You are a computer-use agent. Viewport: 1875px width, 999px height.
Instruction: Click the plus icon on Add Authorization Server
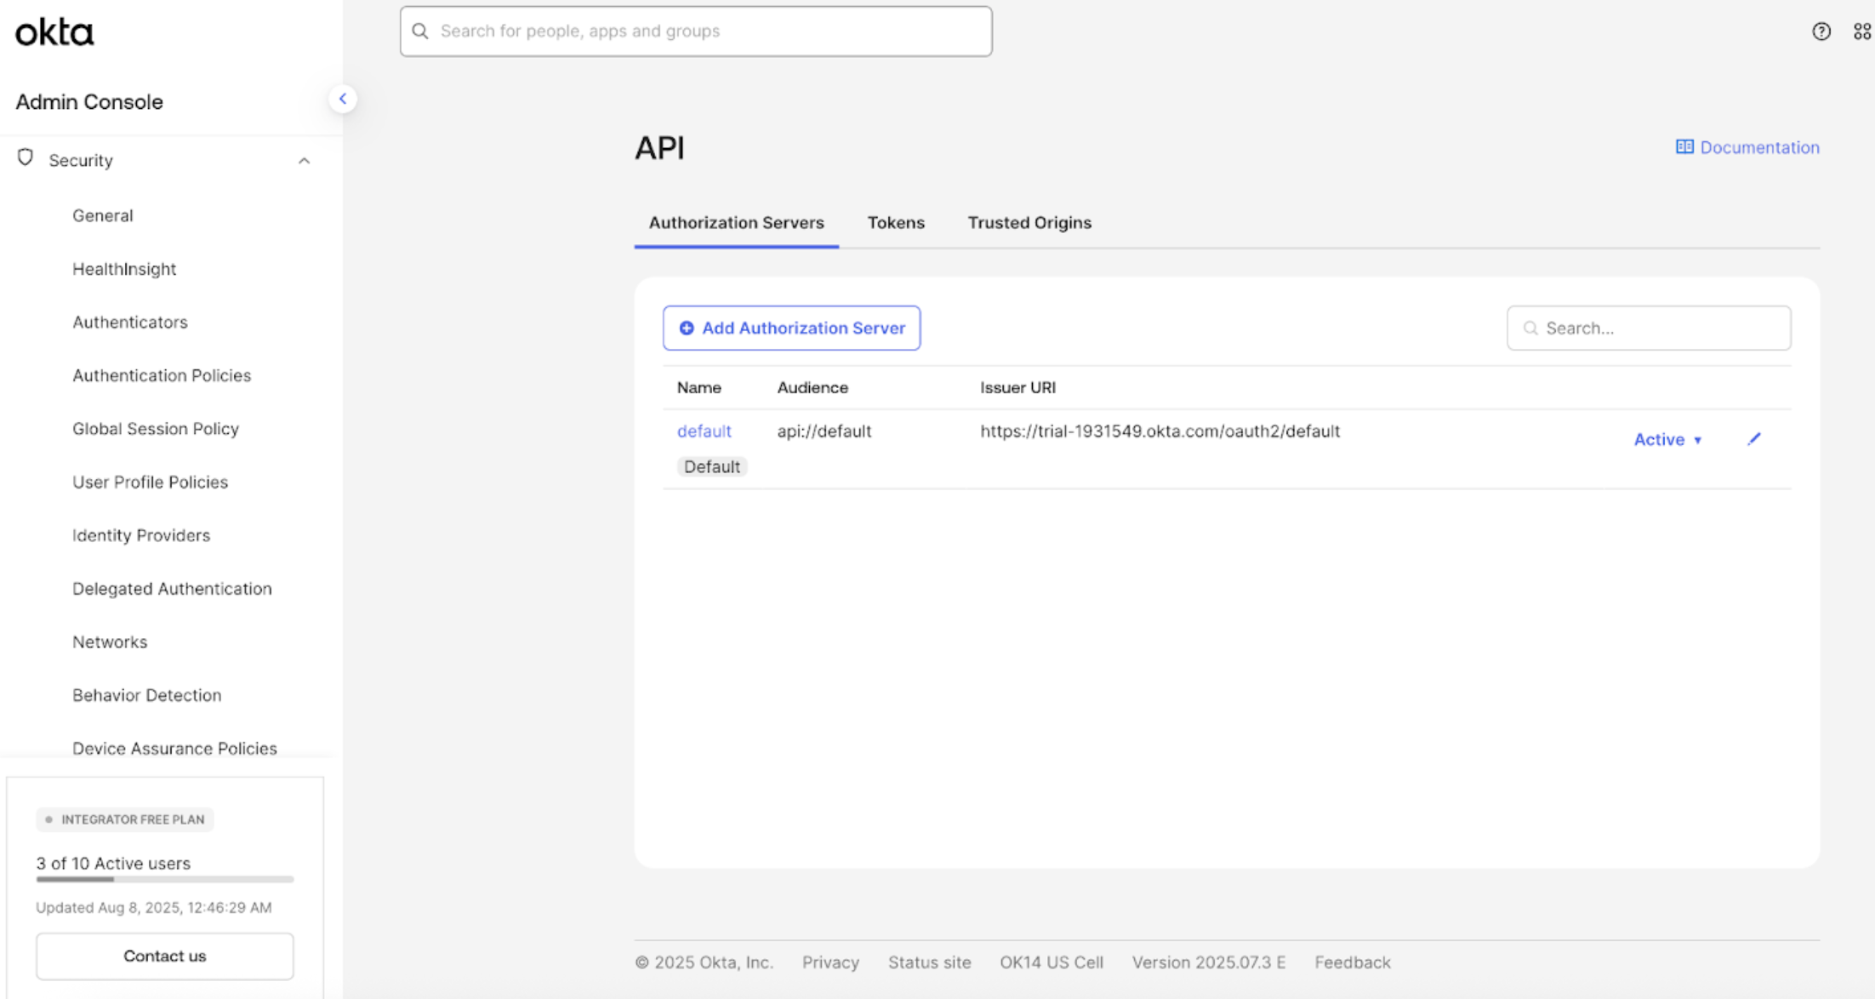(x=687, y=328)
